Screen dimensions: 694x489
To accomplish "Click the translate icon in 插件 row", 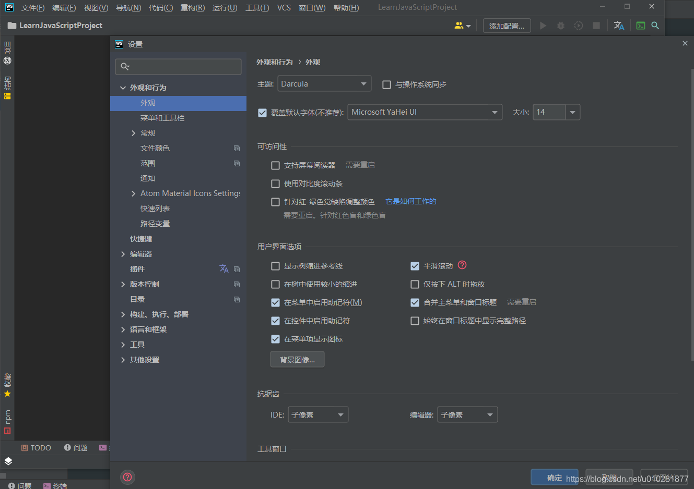I will [x=224, y=269].
